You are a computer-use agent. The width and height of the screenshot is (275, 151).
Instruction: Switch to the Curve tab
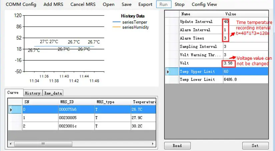[14, 93]
